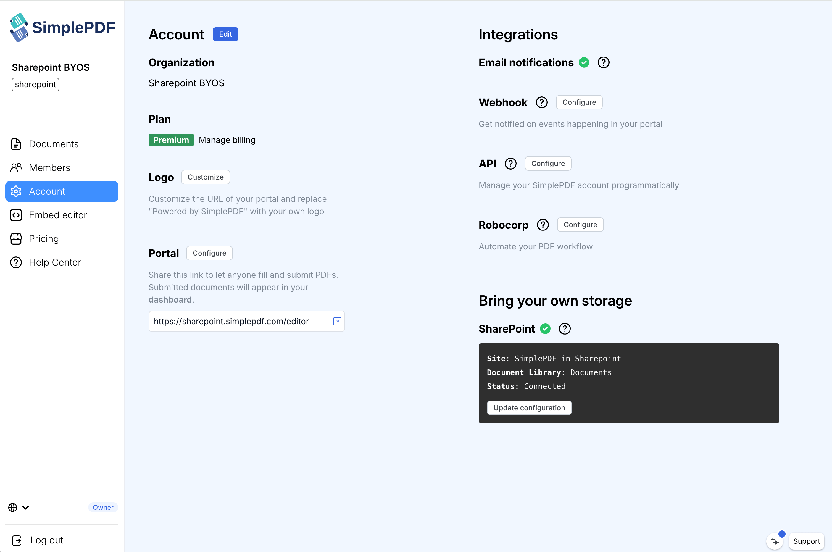The width and height of the screenshot is (832, 552).
Task: Select the Members sidebar icon
Action: tap(16, 167)
